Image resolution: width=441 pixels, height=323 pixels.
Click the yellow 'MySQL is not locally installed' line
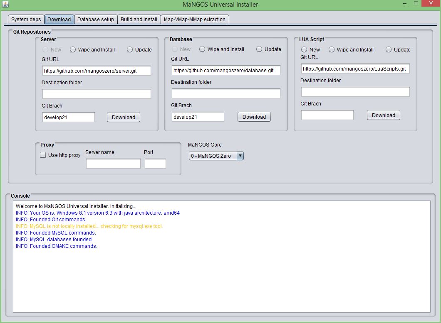click(x=89, y=226)
